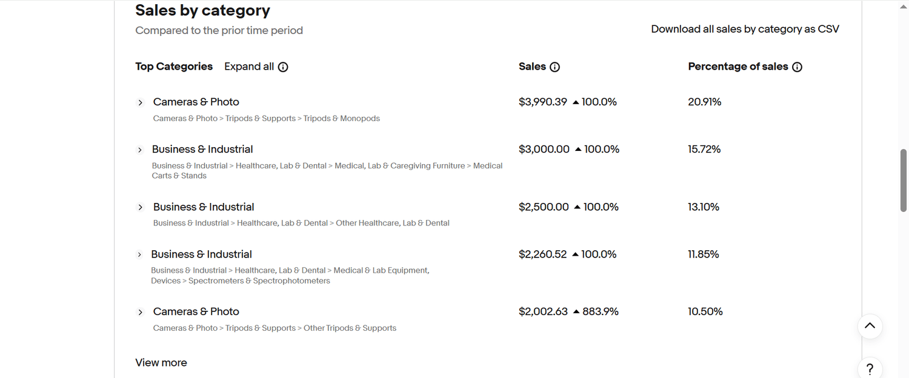Expand the Other Healthcare, Lab & Dental chevron
This screenshot has height=378, width=909.
[x=141, y=207]
